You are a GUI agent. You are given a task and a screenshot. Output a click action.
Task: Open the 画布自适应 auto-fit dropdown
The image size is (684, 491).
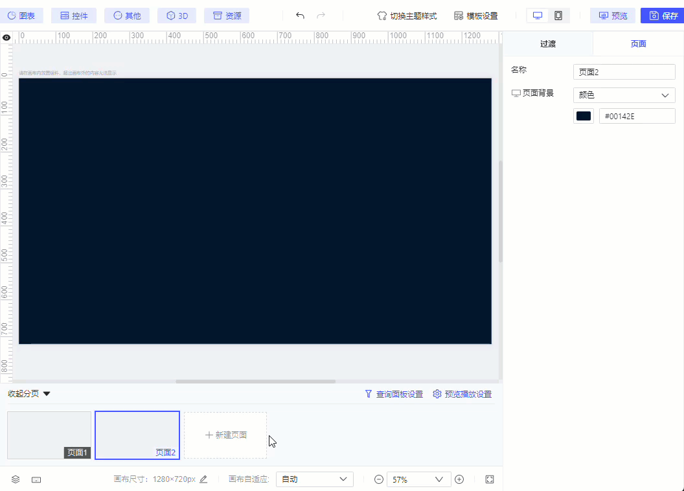click(x=314, y=479)
